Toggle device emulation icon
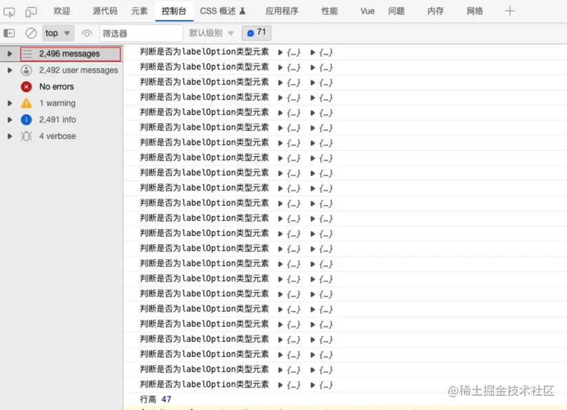This screenshot has width=567, height=410. coord(31,12)
